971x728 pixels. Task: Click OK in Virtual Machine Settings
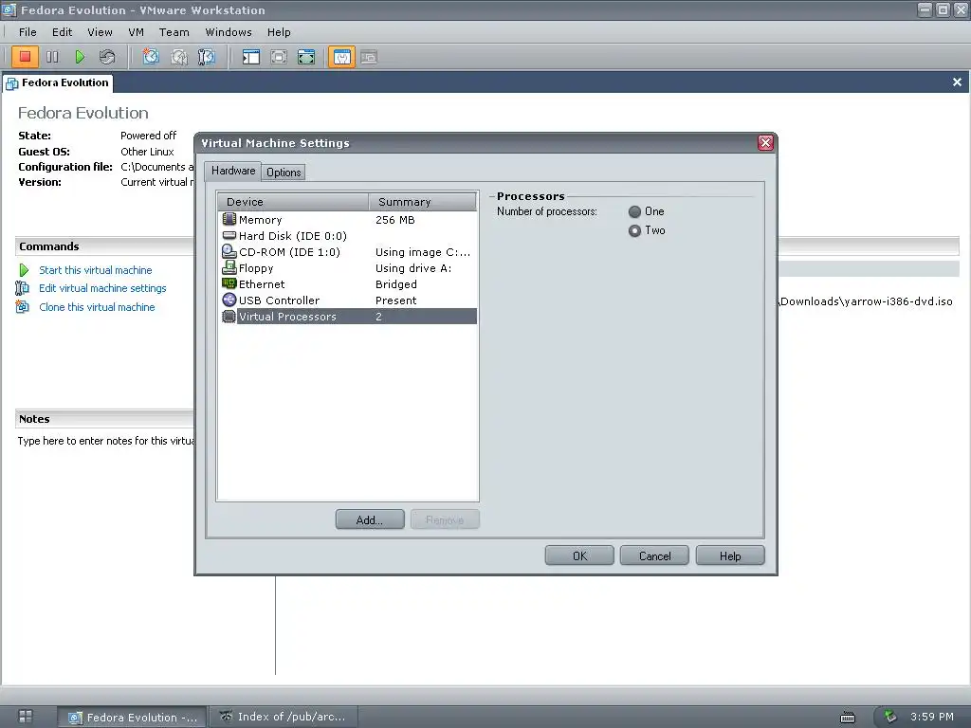point(579,555)
